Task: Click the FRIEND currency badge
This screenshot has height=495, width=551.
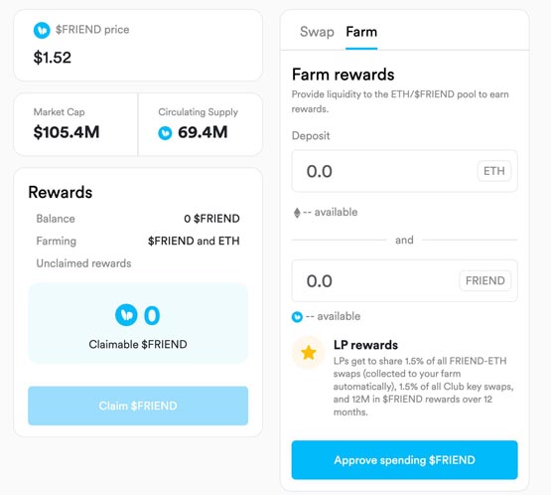Action: pos(484,280)
